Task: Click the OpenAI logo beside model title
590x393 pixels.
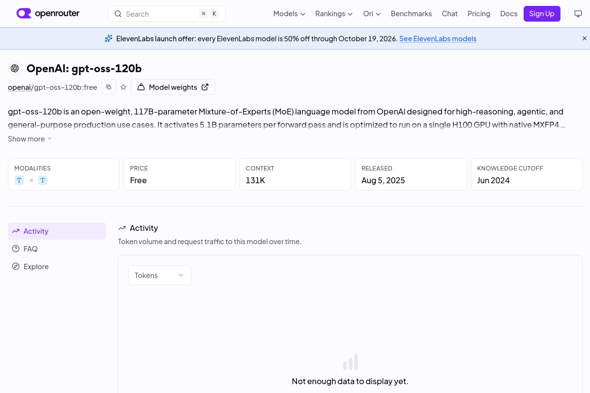Action: [15, 68]
